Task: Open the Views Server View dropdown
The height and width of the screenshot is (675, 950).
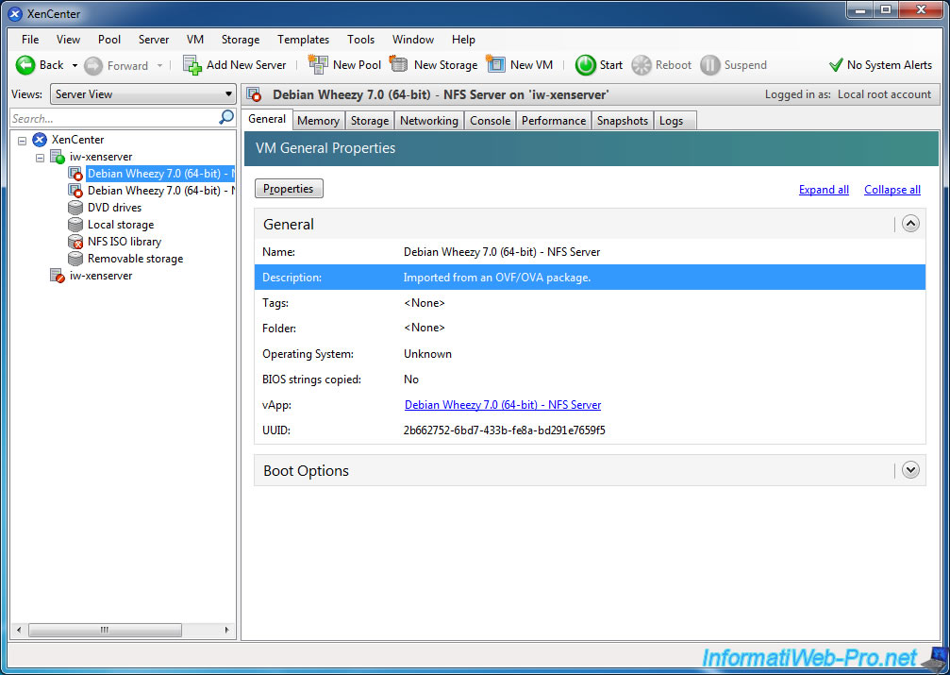Action: 143,94
